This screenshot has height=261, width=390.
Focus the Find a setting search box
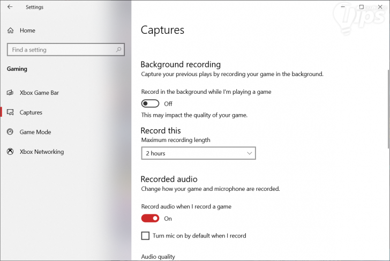coord(66,50)
